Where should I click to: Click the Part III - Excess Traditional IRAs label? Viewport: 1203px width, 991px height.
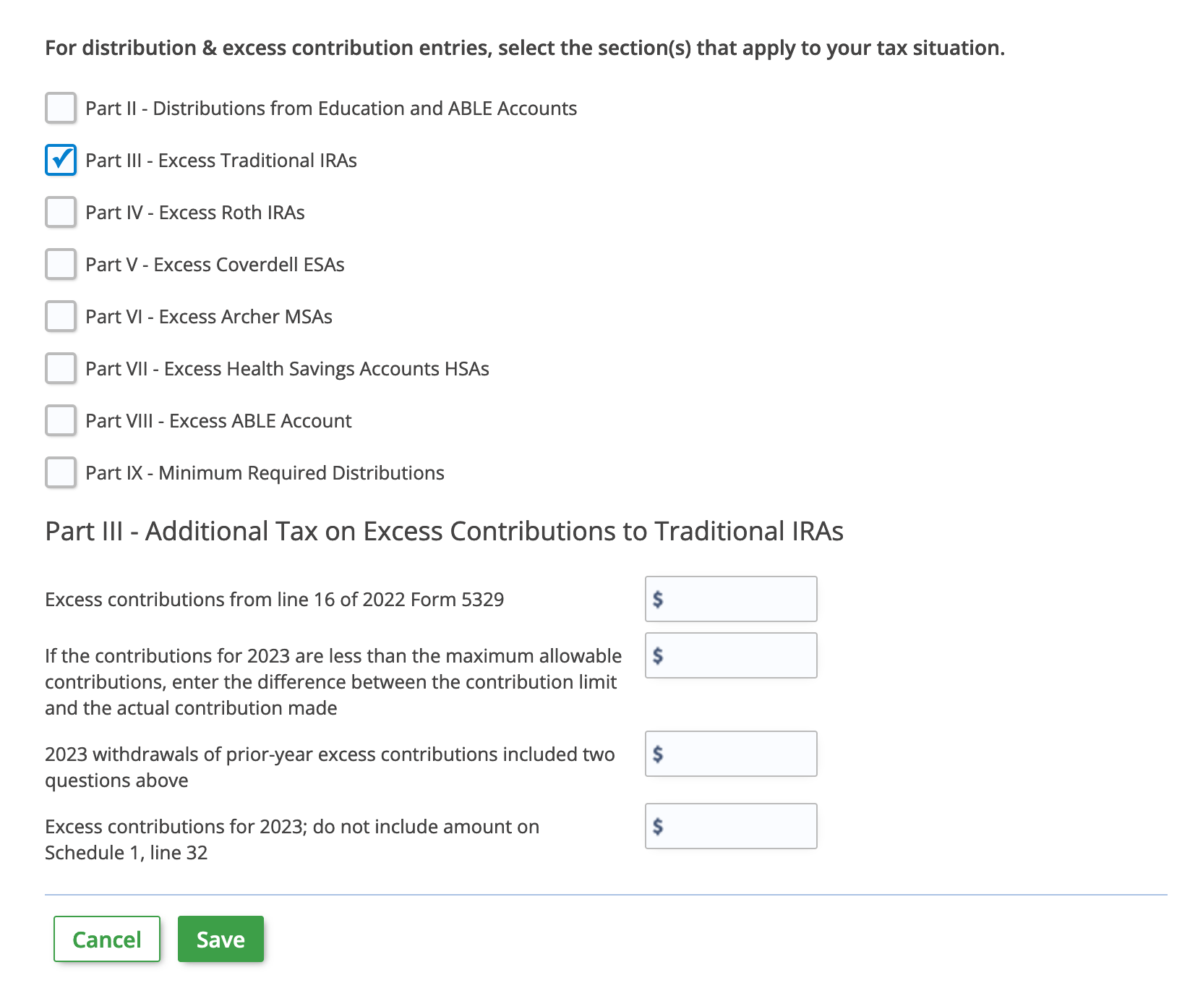tap(221, 160)
